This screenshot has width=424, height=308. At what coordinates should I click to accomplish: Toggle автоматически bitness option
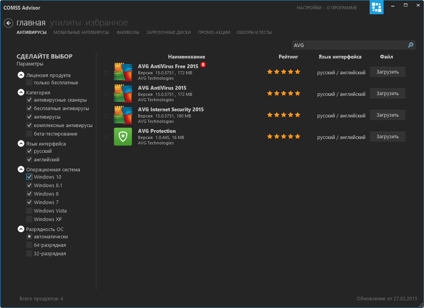(x=29, y=236)
